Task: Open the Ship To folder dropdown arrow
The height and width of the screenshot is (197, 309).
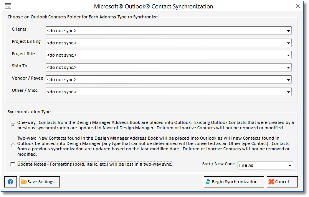Action: point(288,68)
